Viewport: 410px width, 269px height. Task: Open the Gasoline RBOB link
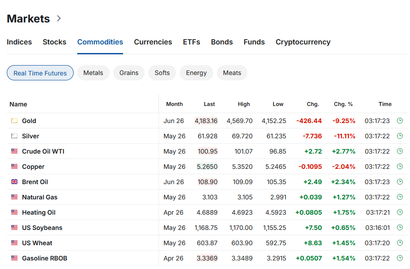[45, 258]
